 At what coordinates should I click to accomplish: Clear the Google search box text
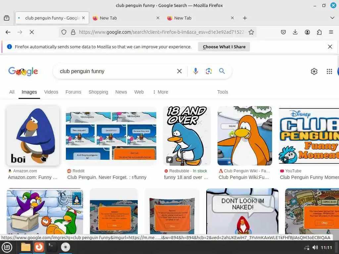click(x=179, y=71)
